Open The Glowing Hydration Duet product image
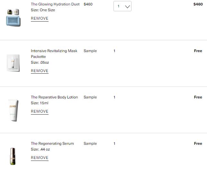The width and height of the screenshot is (207, 176). tap(13, 17)
